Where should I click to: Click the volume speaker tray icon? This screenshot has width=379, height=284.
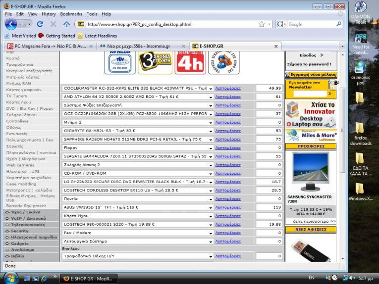pyautogui.click(x=352, y=278)
